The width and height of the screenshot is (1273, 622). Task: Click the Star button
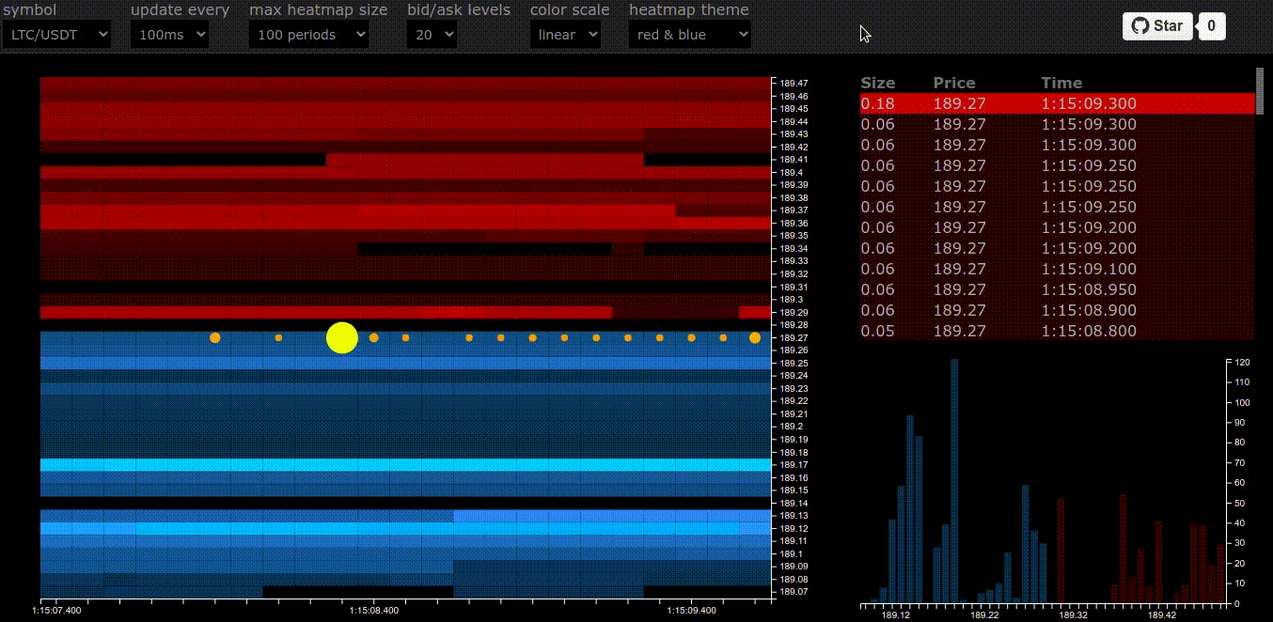point(1157,25)
